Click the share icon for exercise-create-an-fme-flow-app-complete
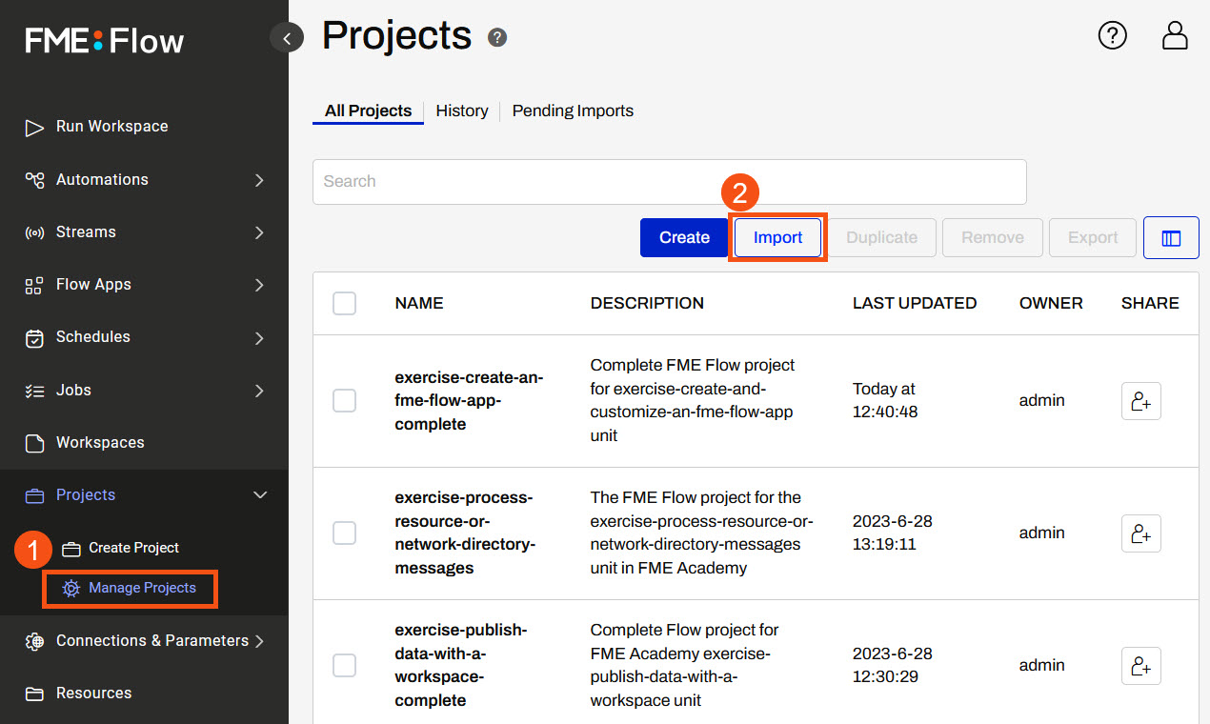1210x724 pixels. point(1140,401)
